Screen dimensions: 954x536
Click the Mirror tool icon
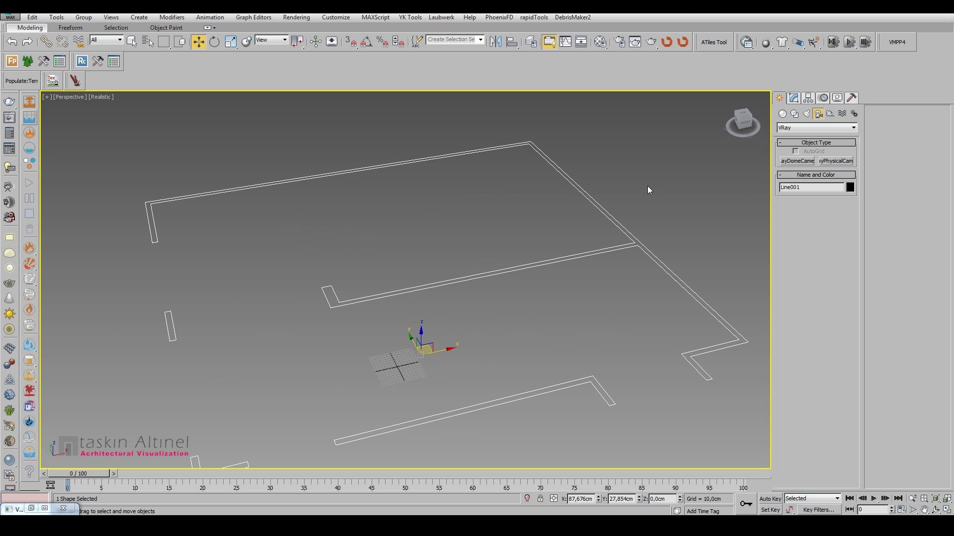495,42
